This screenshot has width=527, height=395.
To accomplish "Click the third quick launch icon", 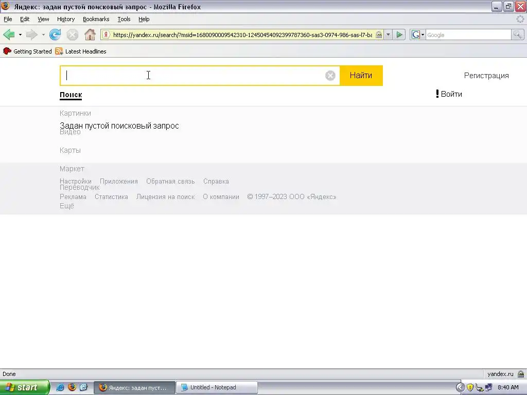I will tap(84, 387).
